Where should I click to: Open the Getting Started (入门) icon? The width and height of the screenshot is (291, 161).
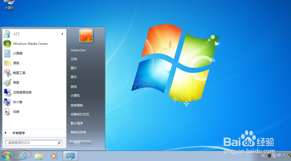(7, 34)
